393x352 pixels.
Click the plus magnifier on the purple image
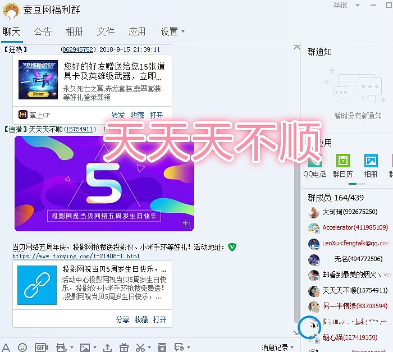(x=186, y=223)
